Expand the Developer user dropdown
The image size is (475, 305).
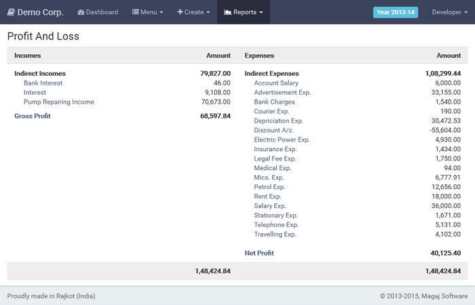(451, 12)
